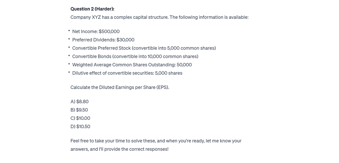Click the Convertible Preferred Stock bullet text
The image size is (339, 163).
pyautogui.click(x=144, y=48)
